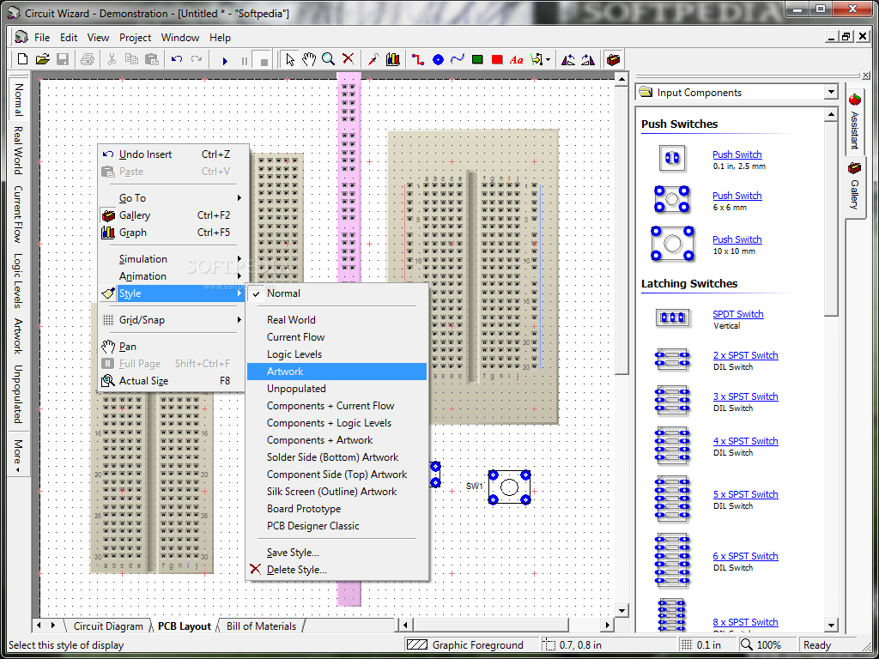Expand the Grid/Snap submenu
This screenshot has width=879, height=659.
pyautogui.click(x=173, y=320)
